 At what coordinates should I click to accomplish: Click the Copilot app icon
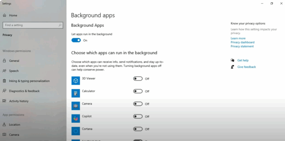[x=76, y=118]
